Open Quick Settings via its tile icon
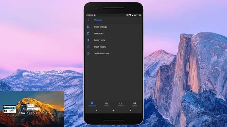227x127 pixels. 88,27
